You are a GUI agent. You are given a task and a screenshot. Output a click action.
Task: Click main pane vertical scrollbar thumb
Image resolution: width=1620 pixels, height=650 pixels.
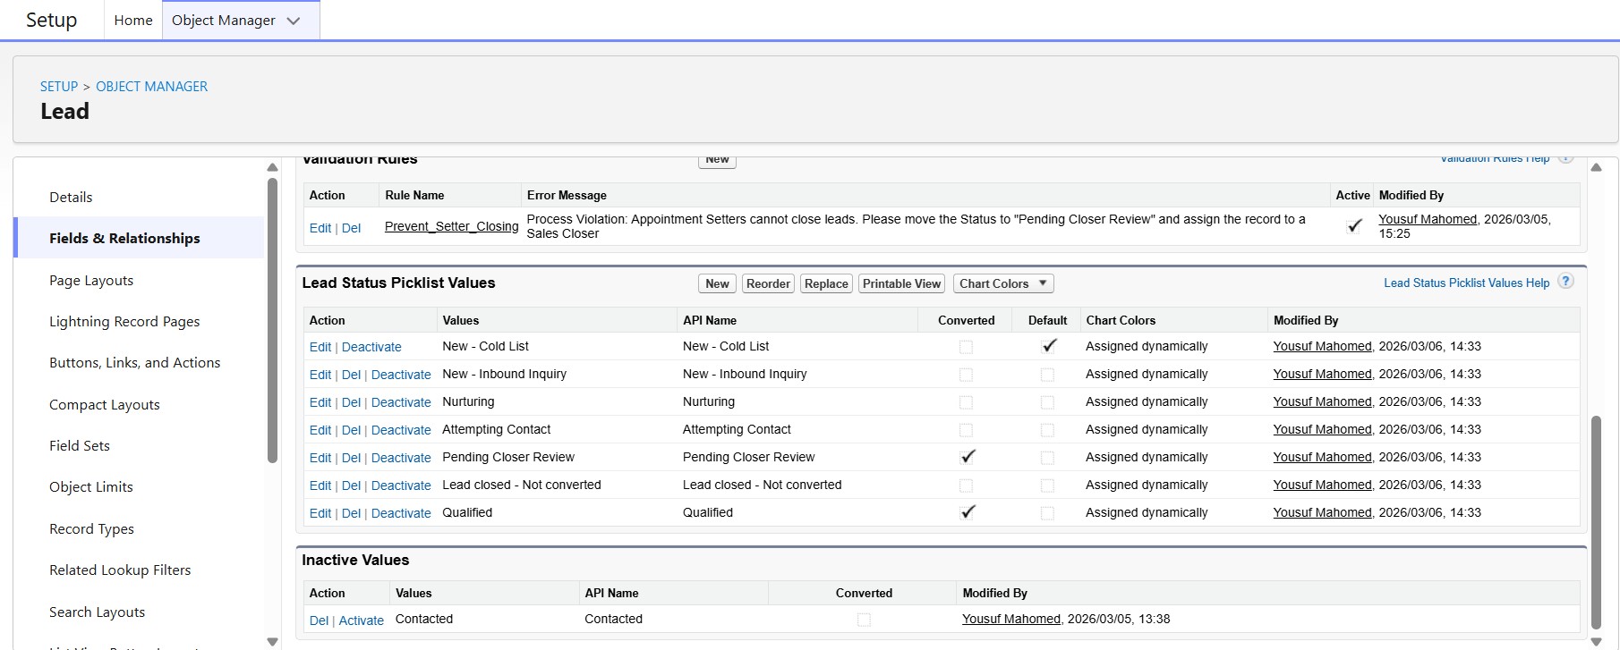coord(1596,523)
